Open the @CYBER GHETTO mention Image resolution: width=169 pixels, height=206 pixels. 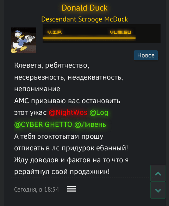click(43, 124)
